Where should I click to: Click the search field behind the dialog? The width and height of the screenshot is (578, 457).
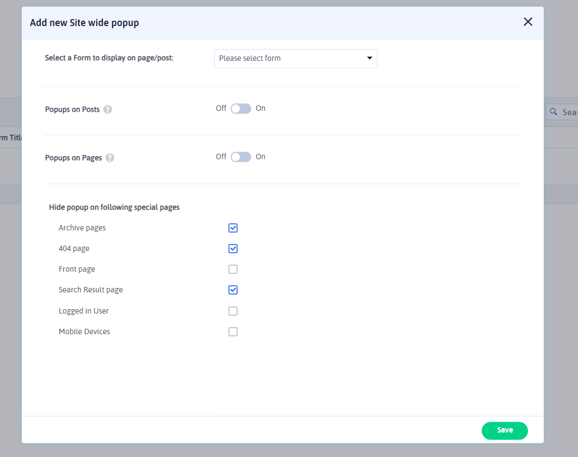point(569,112)
